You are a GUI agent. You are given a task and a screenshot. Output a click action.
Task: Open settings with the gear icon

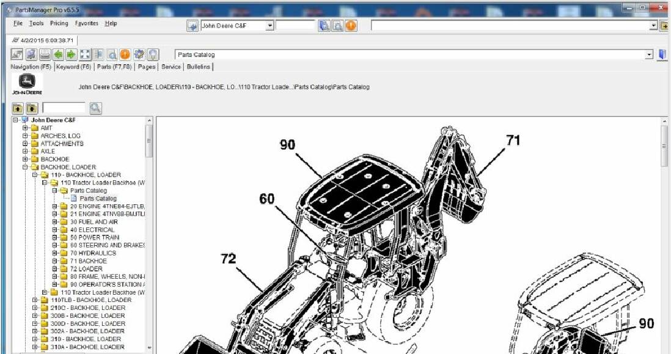(139, 54)
